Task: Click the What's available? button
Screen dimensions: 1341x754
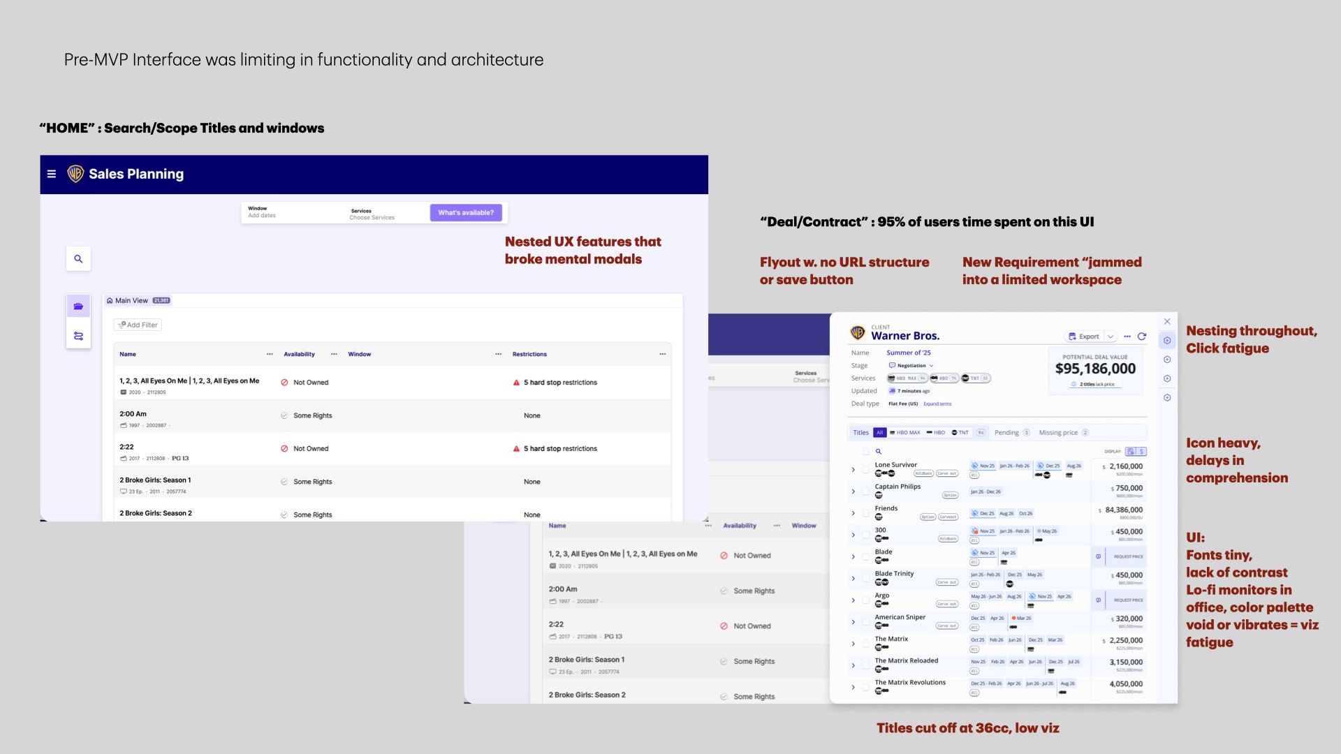Action: (466, 213)
